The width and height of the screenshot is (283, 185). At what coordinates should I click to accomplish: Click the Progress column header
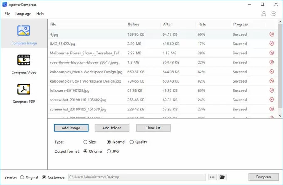241,24
